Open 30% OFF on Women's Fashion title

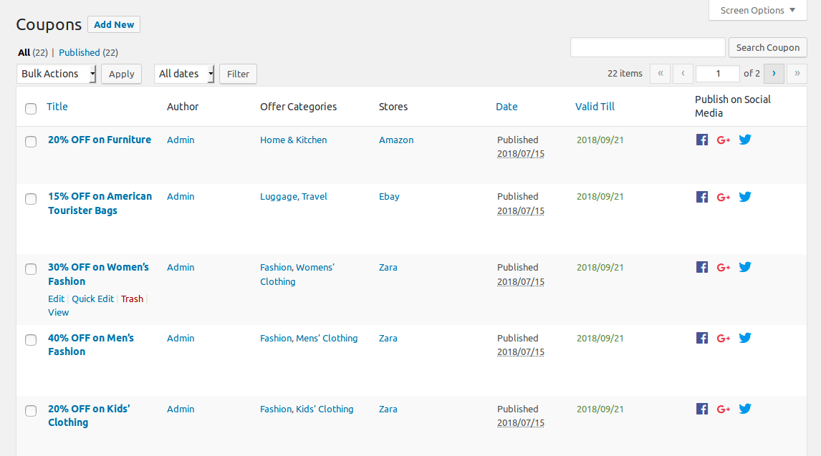pyautogui.click(x=98, y=274)
